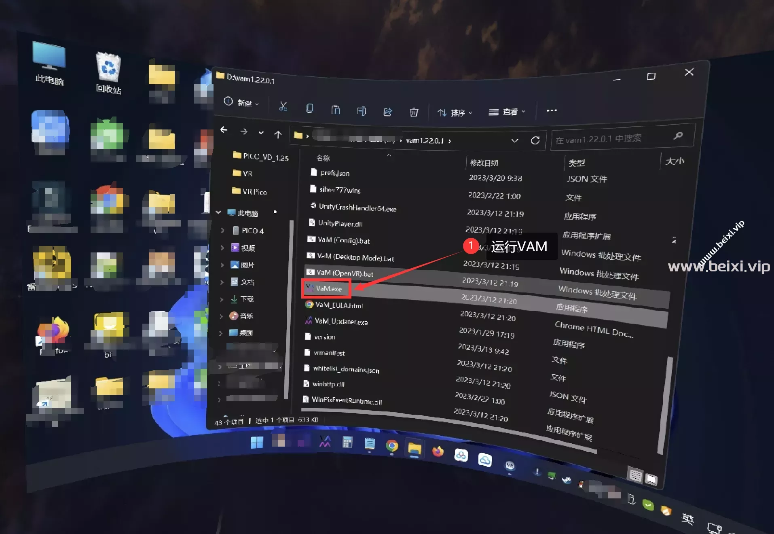Expand the Music (音乐) tree node
The width and height of the screenshot is (774, 534).
tap(221, 316)
